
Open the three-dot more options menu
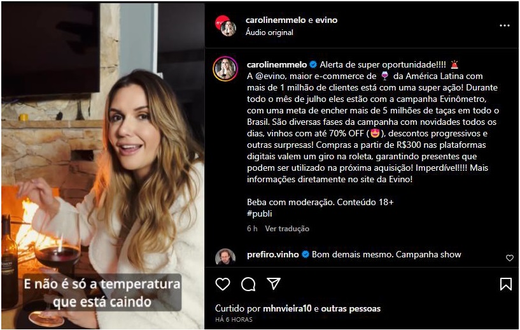(x=505, y=25)
